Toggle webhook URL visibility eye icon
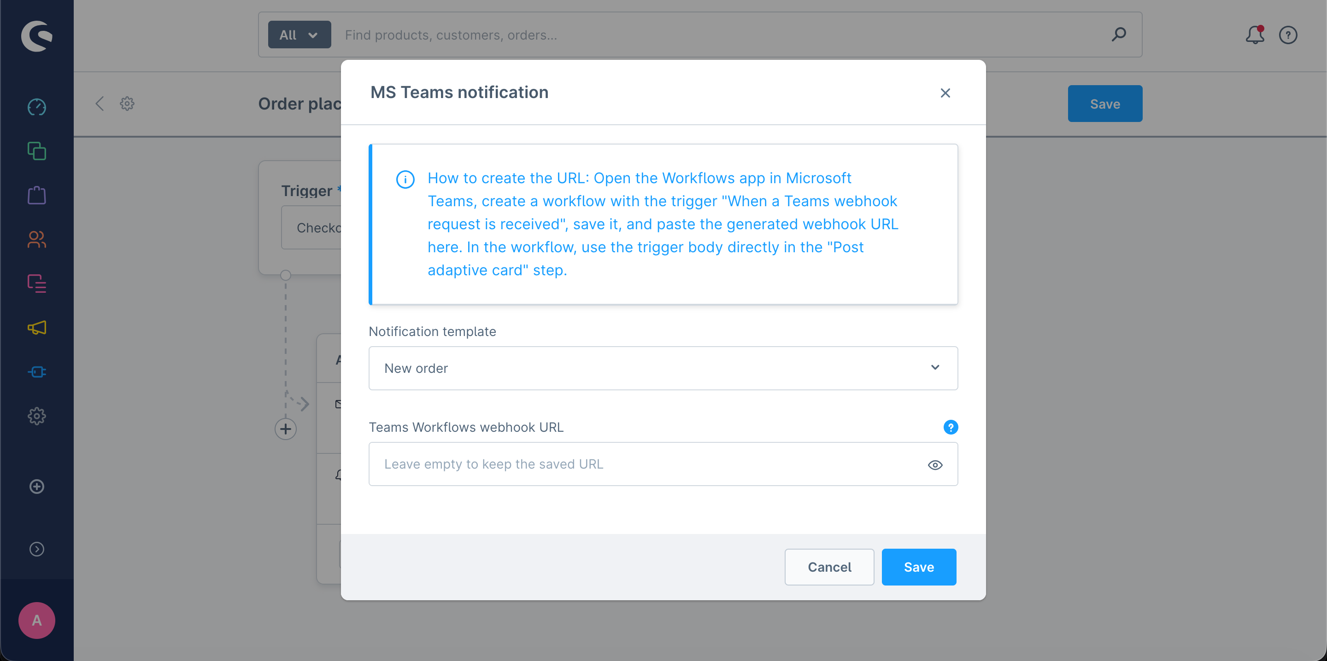1327x661 pixels. tap(935, 465)
